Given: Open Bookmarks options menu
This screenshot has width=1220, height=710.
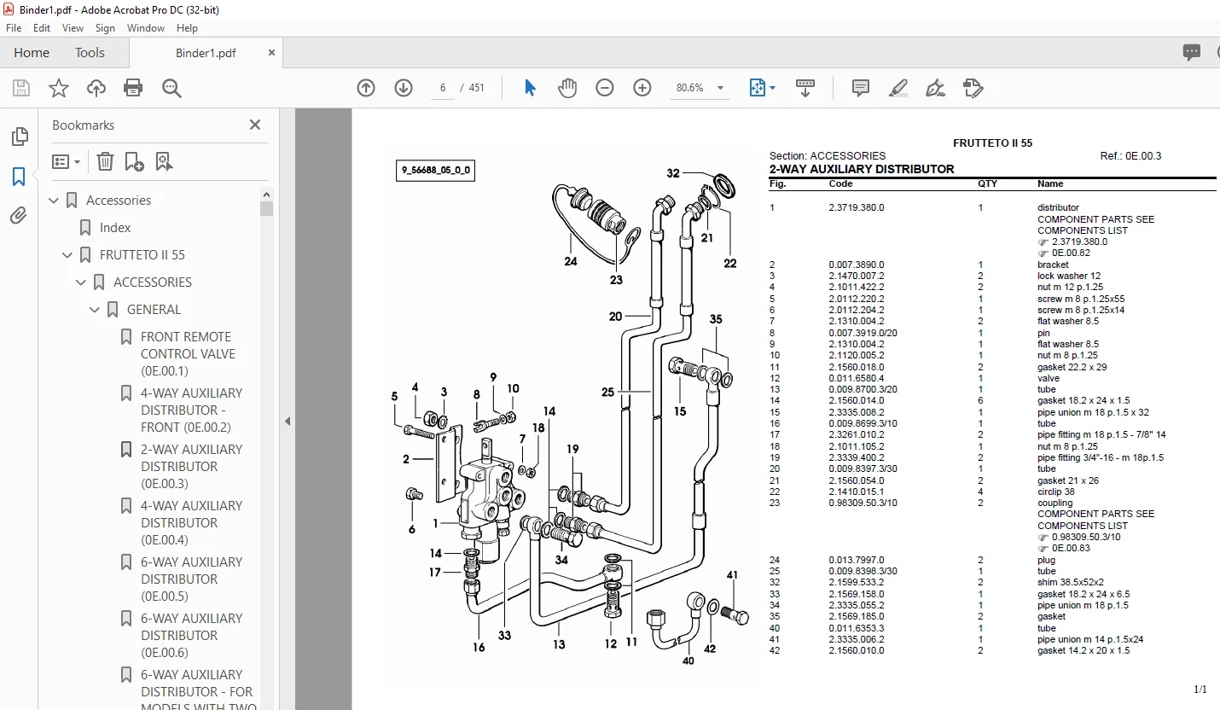Looking at the screenshot, I should (66, 161).
